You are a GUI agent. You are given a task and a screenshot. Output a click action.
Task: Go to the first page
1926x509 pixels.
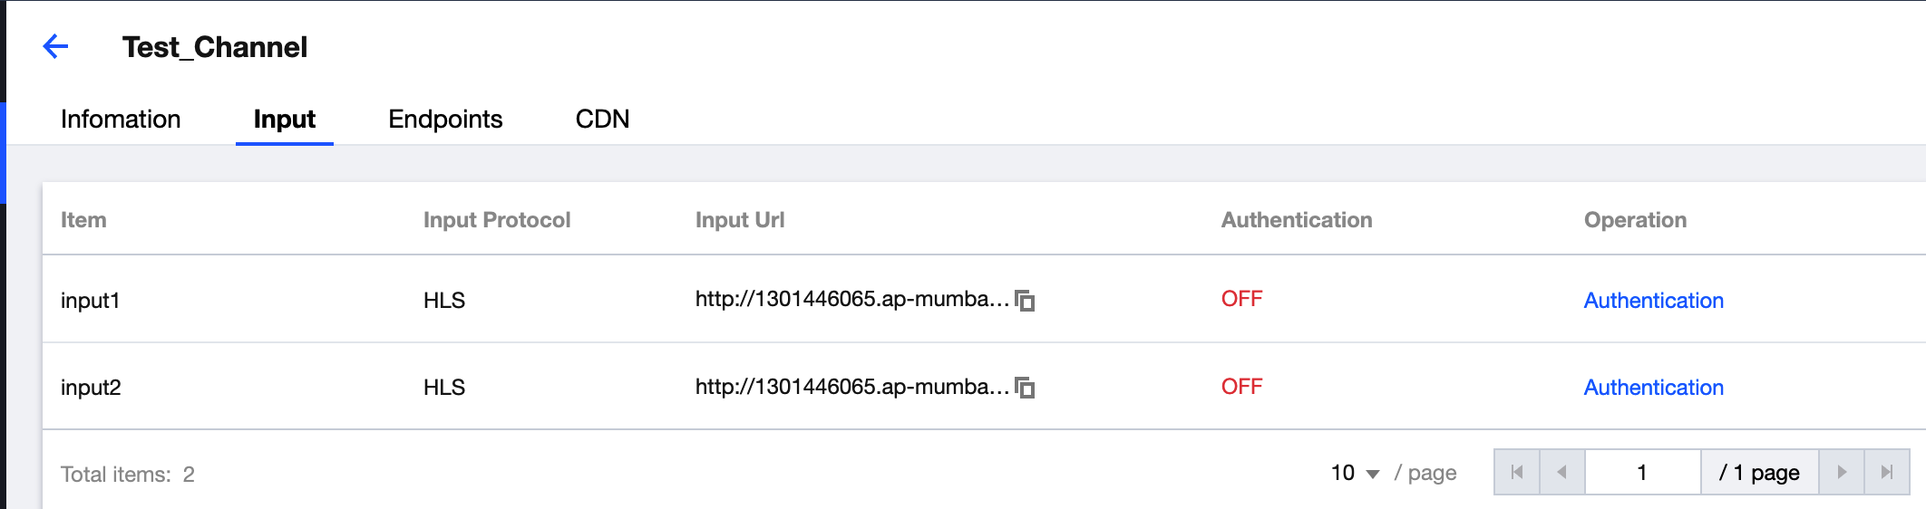[x=1517, y=472]
